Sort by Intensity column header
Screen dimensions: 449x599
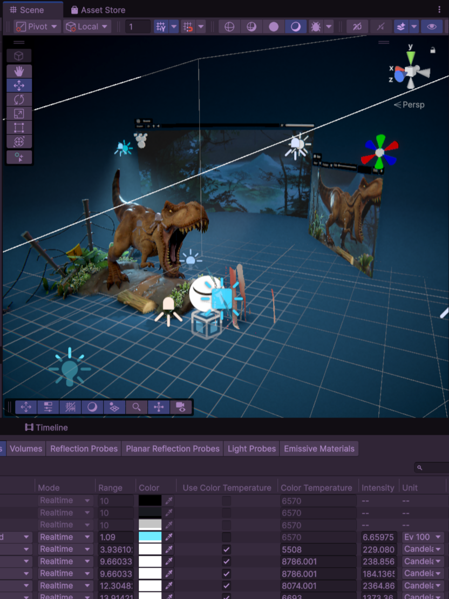click(378, 488)
